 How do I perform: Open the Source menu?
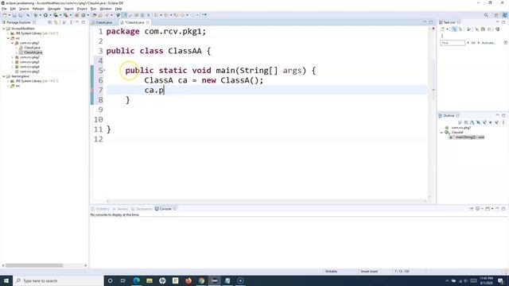click(24, 9)
